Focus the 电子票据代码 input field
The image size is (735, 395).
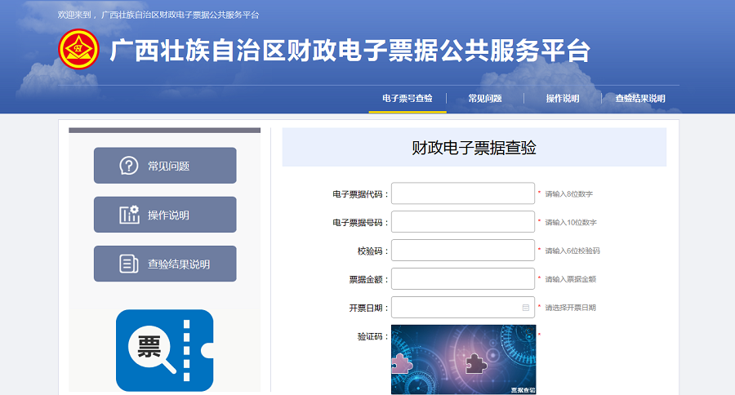(x=462, y=193)
